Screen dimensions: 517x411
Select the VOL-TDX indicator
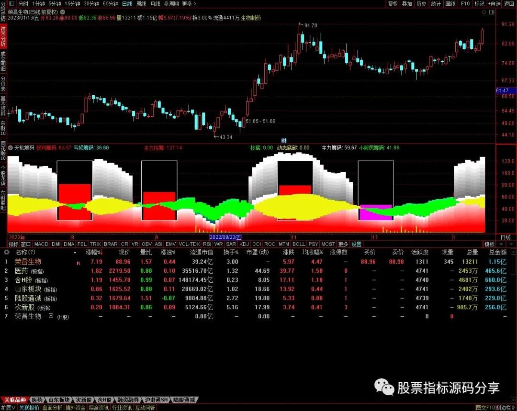click(x=189, y=244)
